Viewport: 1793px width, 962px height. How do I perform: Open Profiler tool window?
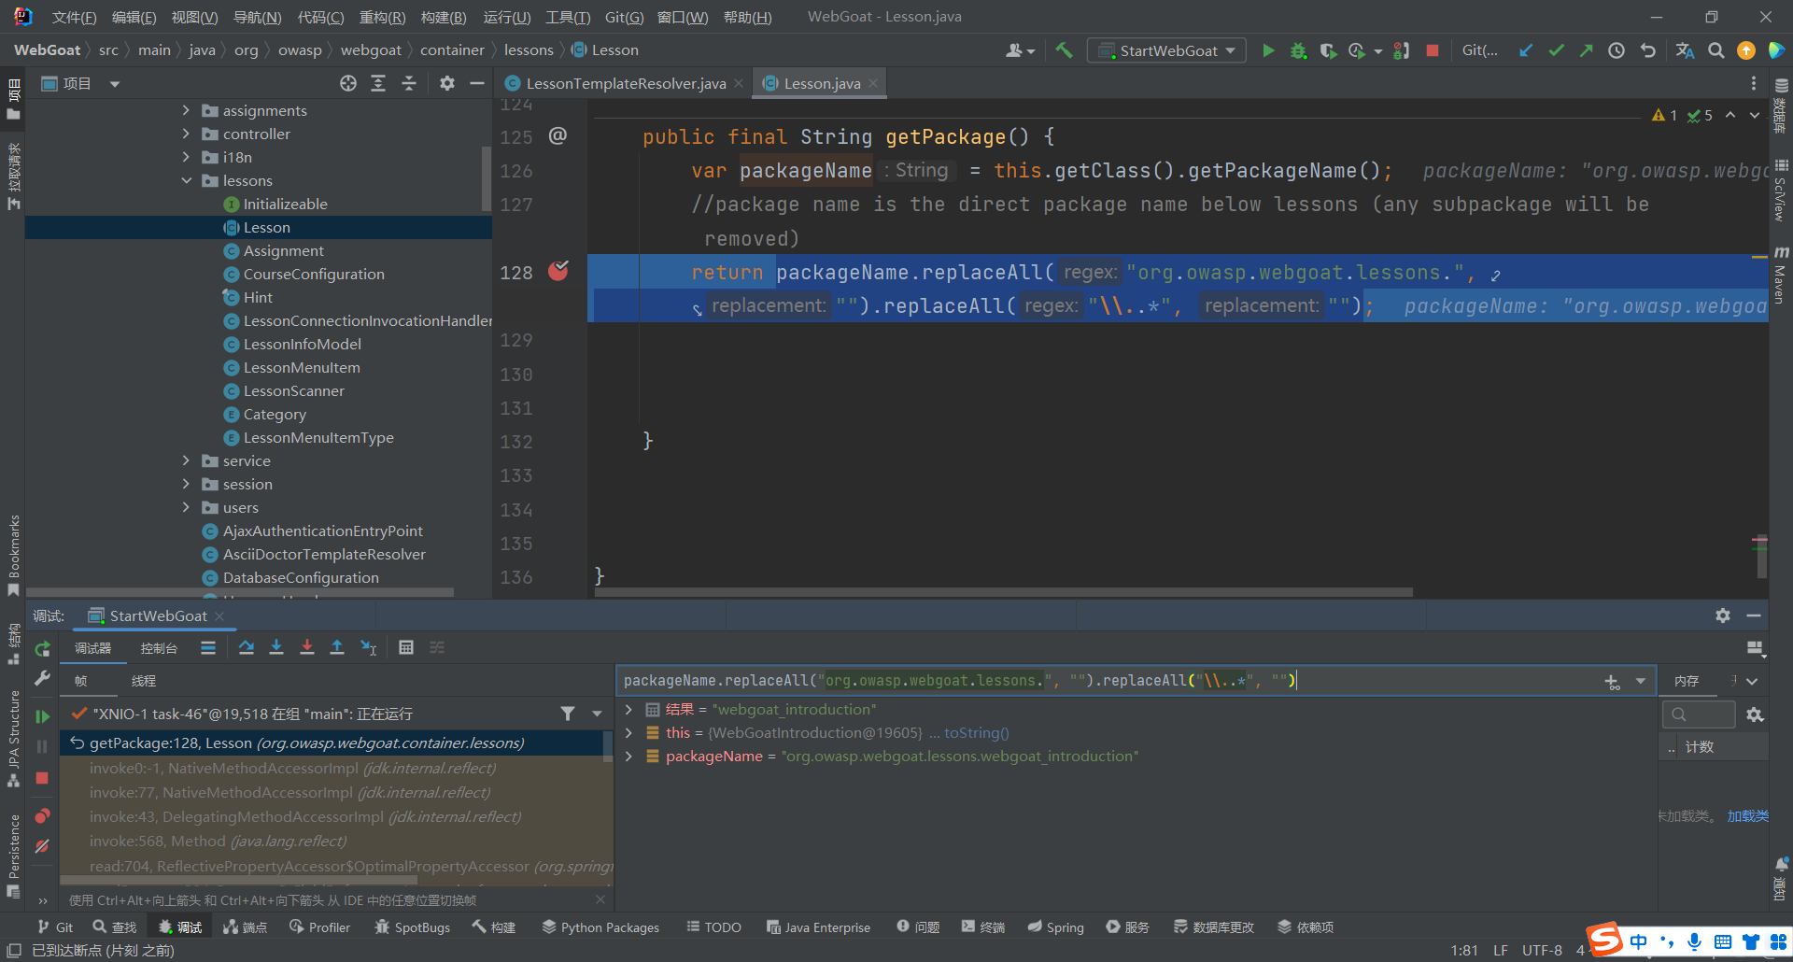coord(319,927)
